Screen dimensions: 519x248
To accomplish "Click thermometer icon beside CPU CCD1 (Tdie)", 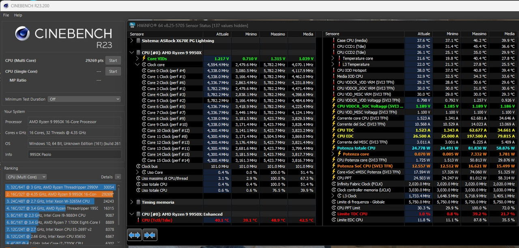I will pos(333,46).
